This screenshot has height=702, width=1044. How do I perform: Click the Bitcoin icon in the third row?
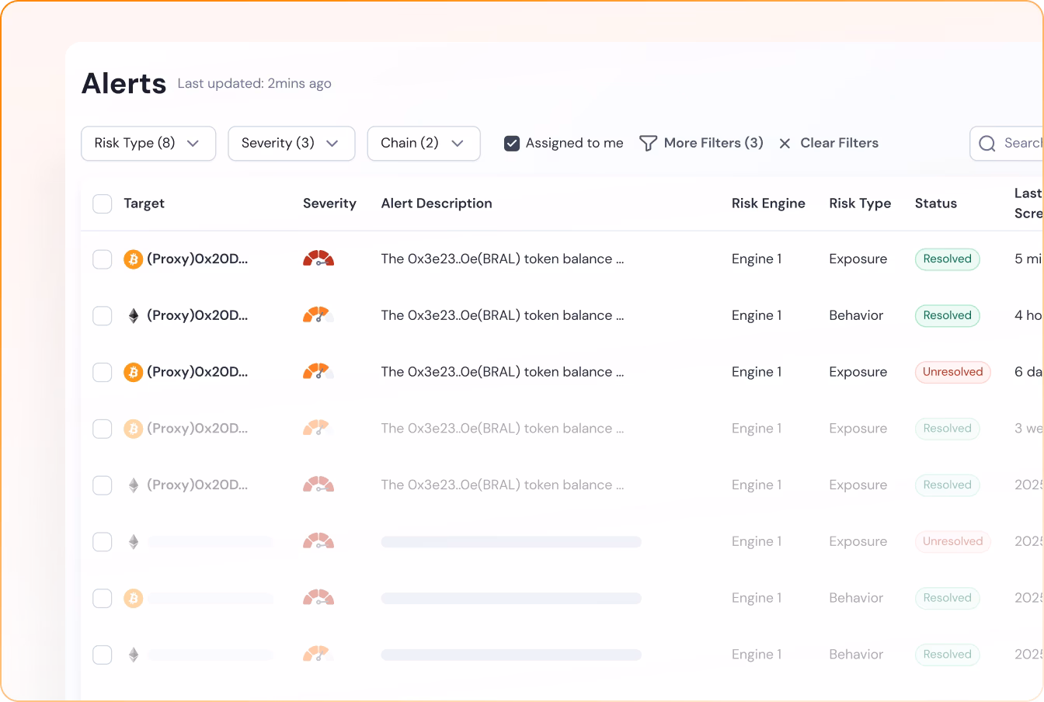134,373
